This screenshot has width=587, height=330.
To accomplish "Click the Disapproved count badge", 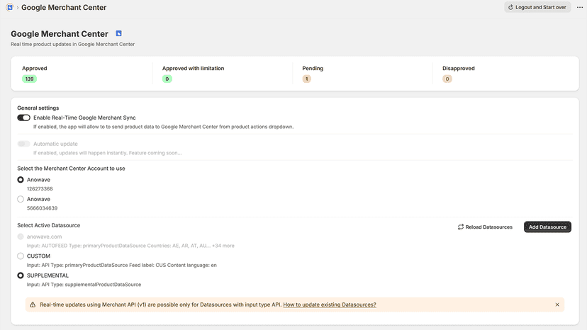I will tap(447, 79).
